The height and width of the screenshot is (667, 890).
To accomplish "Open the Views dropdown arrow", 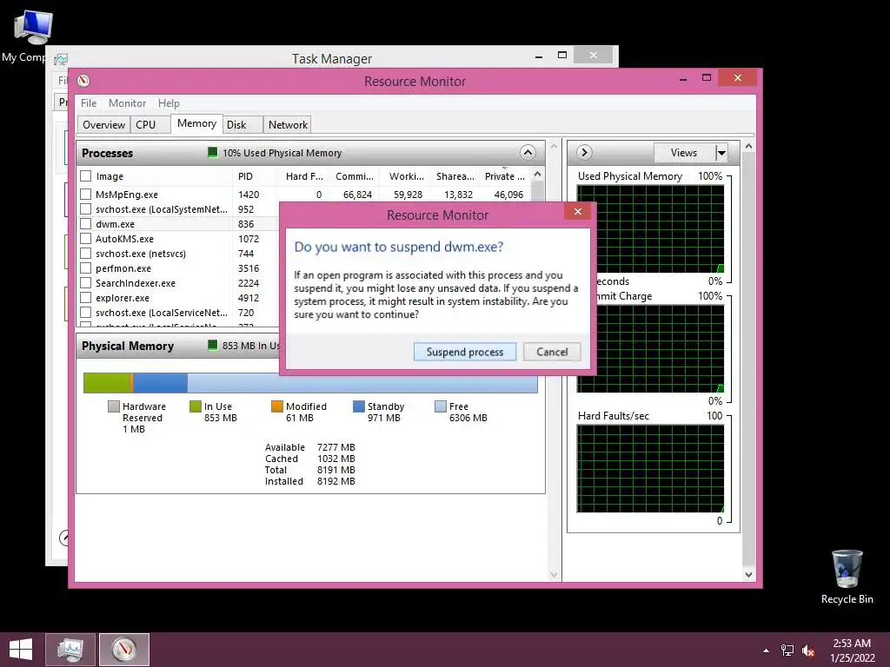I will coord(721,153).
